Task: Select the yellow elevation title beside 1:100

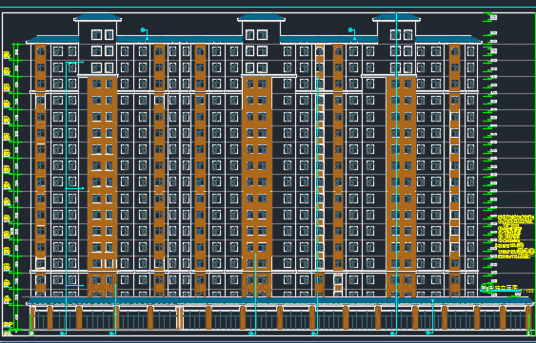Action: point(506,287)
